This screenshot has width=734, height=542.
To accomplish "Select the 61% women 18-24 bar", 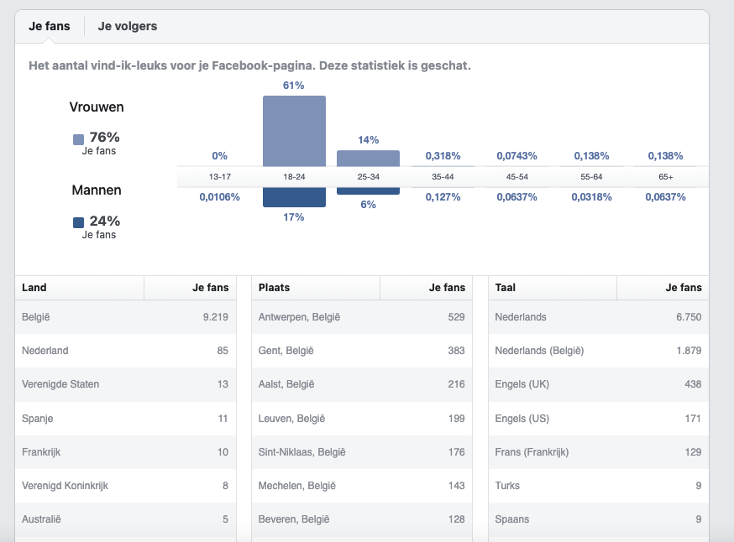I will coord(294,131).
